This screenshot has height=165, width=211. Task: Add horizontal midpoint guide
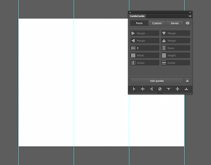[x=177, y=89]
